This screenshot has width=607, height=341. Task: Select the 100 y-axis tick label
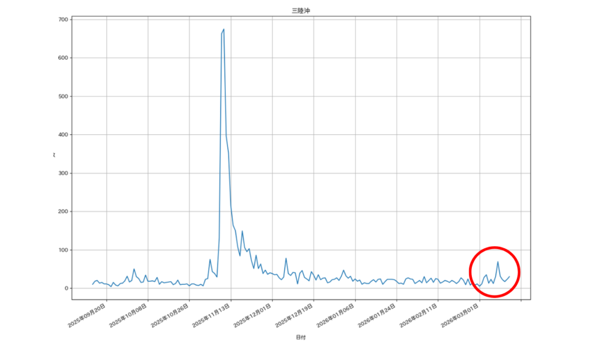(x=63, y=250)
